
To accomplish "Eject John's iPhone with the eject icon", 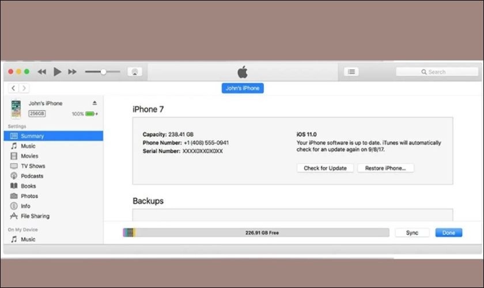I will (94, 103).
